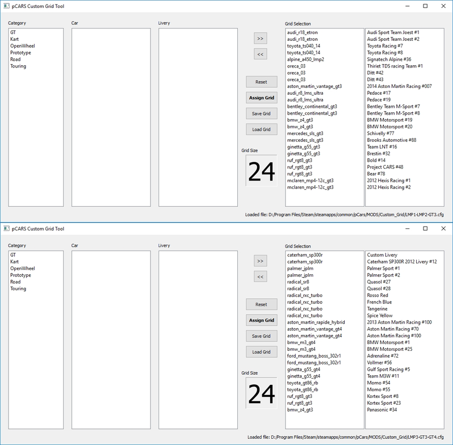Screen dimensions: 453x445
Task: Select GT category in top window
Action: (x=13, y=32)
